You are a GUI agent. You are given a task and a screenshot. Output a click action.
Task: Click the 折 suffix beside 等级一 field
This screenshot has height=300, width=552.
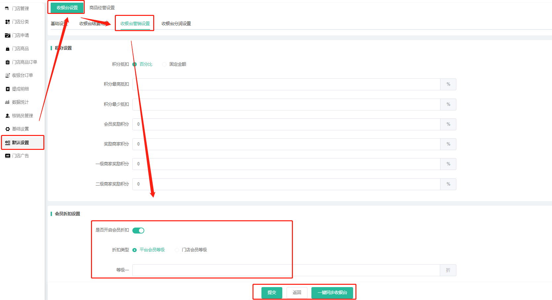(x=448, y=270)
